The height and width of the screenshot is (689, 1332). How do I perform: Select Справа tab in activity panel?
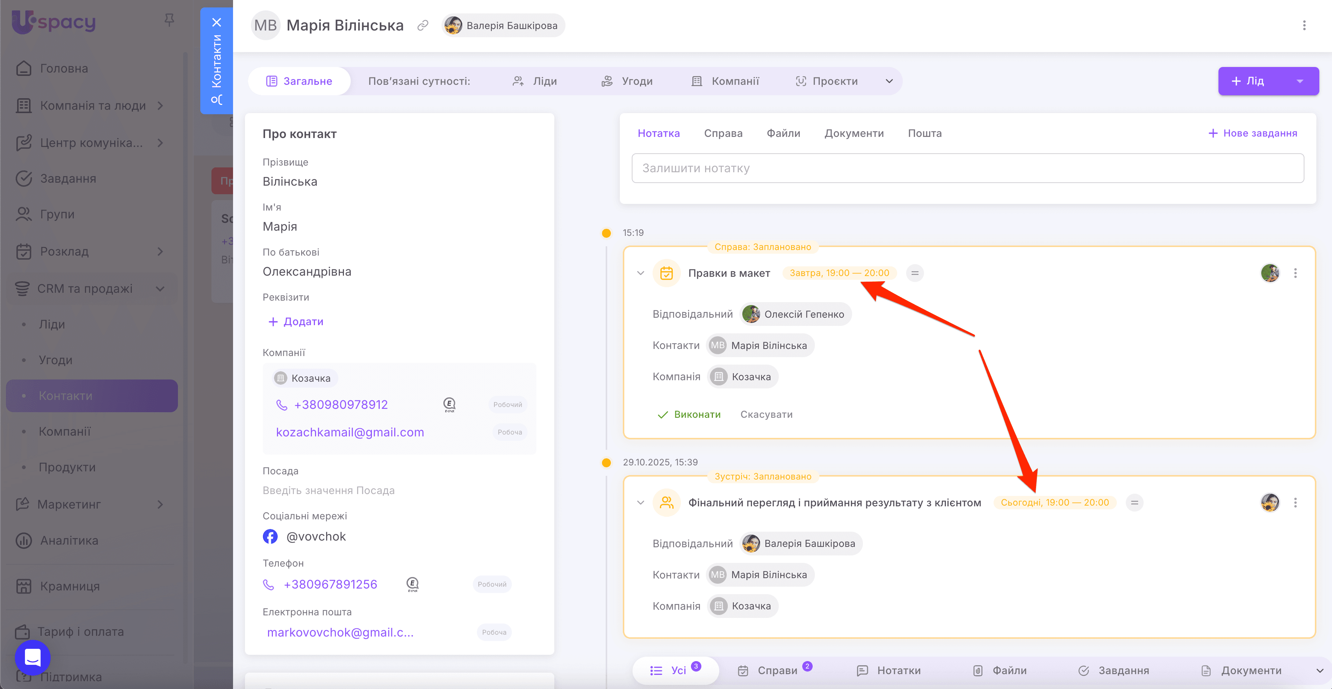723,133
